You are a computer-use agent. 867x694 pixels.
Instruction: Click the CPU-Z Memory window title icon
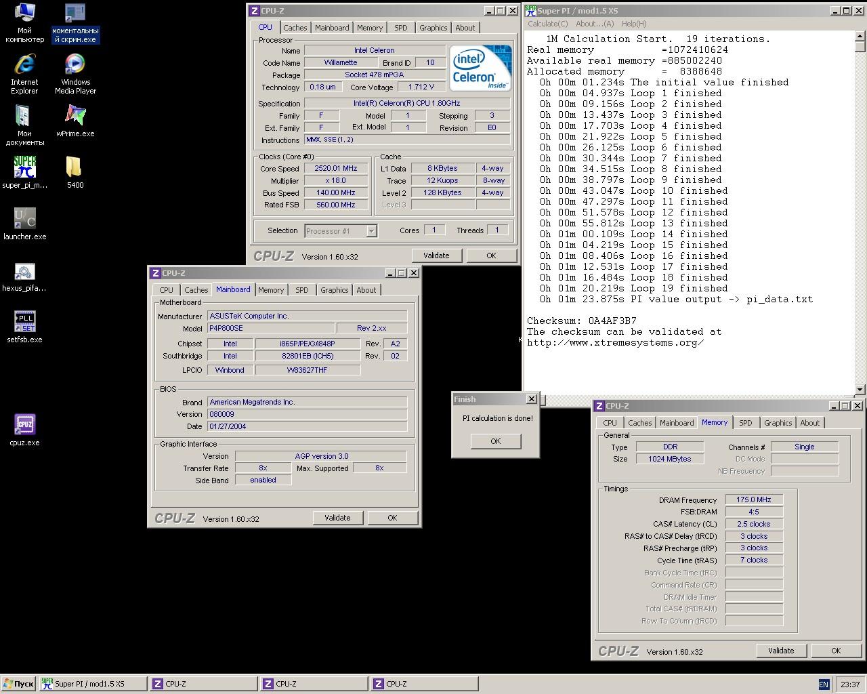(599, 406)
